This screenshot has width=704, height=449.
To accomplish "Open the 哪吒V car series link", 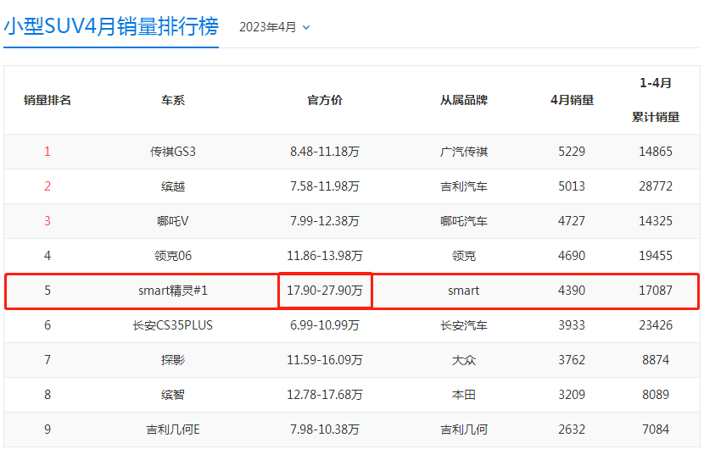I will (x=173, y=221).
